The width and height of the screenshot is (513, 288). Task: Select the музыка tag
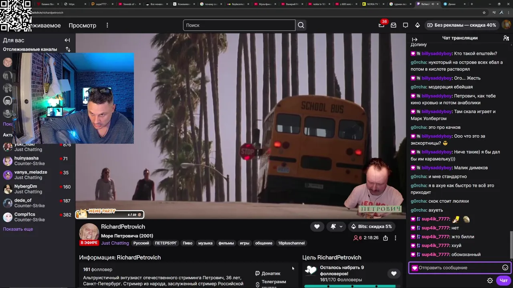point(205,243)
